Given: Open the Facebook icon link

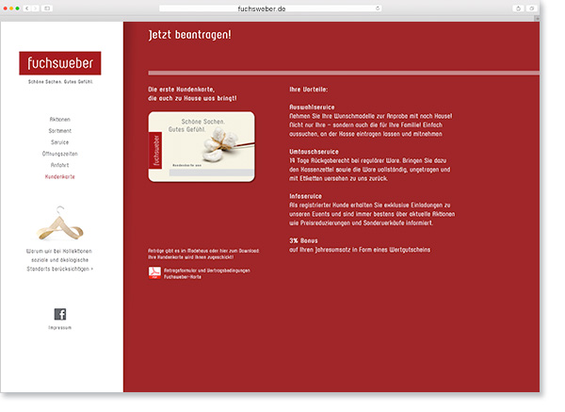Looking at the screenshot, I should click(x=60, y=314).
